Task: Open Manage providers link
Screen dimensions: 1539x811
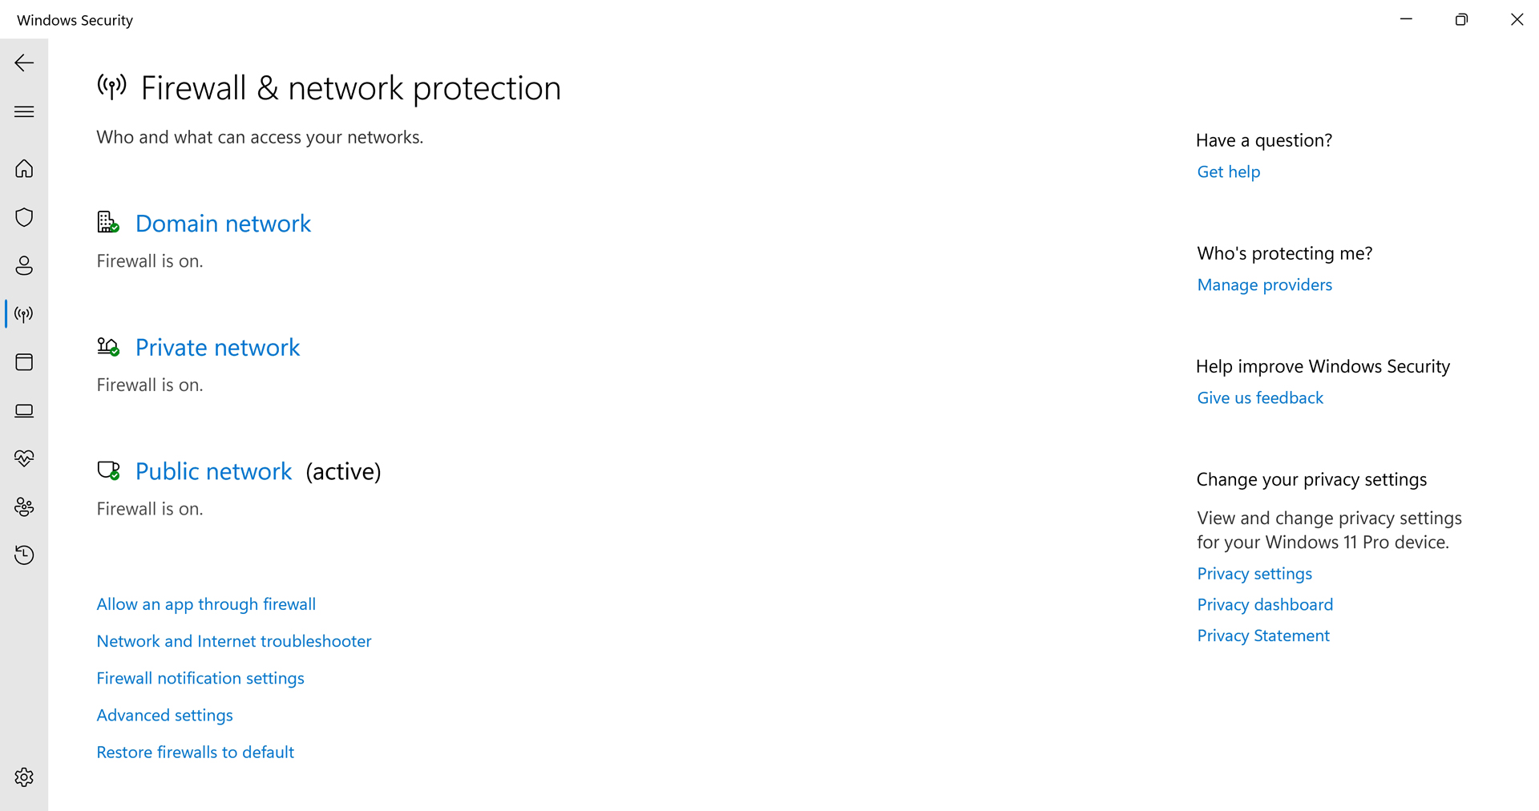Action: pyautogui.click(x=1264, y=284)
